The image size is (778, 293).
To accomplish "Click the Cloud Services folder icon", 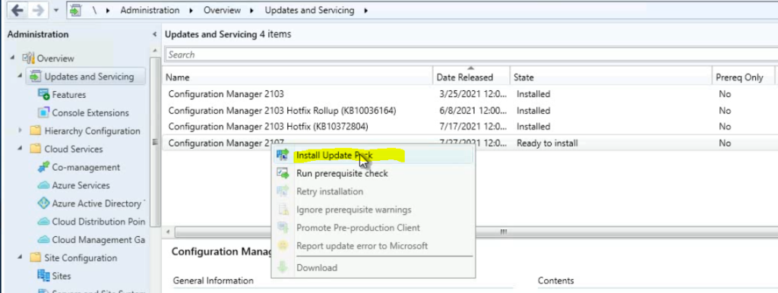I will (35, 149).
